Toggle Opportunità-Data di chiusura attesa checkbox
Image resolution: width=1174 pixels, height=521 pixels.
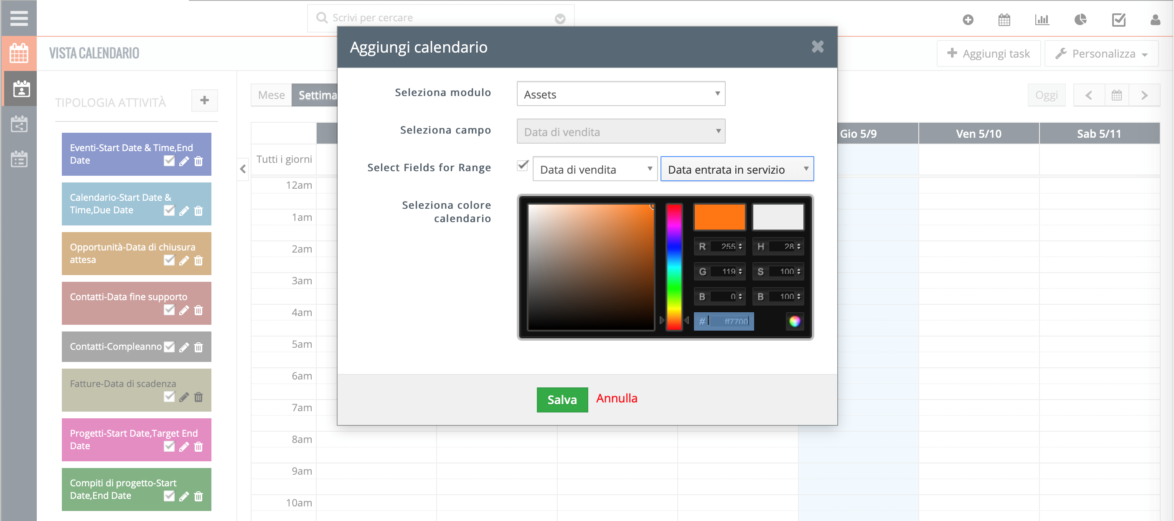click(x=169, y=260)
